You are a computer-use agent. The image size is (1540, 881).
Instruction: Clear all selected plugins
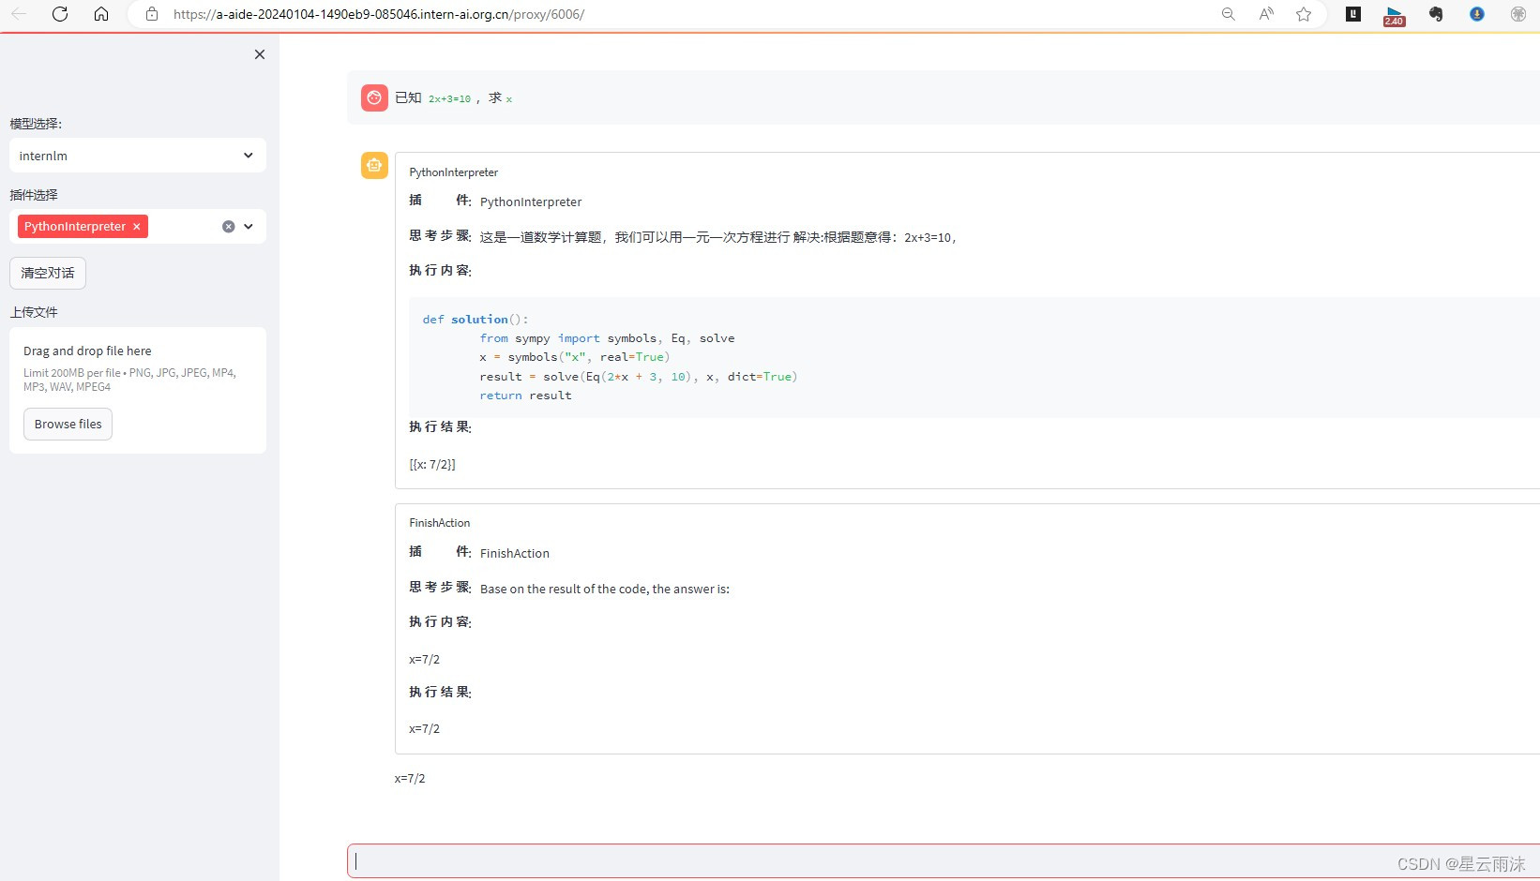pyautogui.click(x=228, y=227)
